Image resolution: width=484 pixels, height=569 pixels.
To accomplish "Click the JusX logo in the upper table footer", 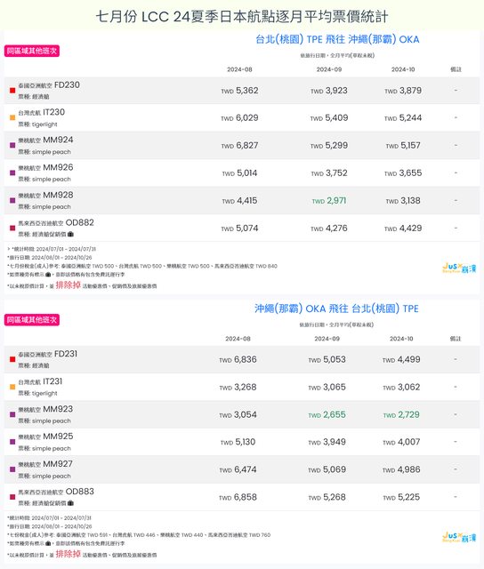I will [x=459, y=268].
